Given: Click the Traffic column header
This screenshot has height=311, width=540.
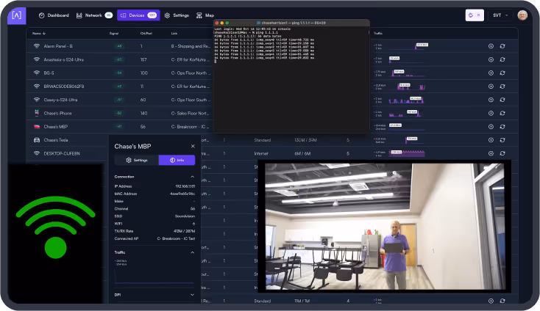Looking at the screenshot, I should pos(378,34).
